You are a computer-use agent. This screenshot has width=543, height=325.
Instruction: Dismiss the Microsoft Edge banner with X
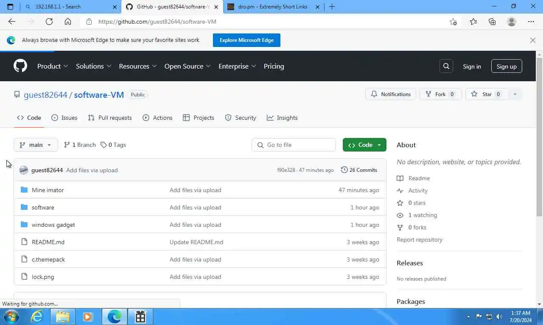(x=533, y=40)
